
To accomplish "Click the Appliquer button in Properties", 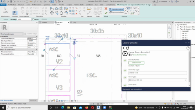I will tap(33, 101).
